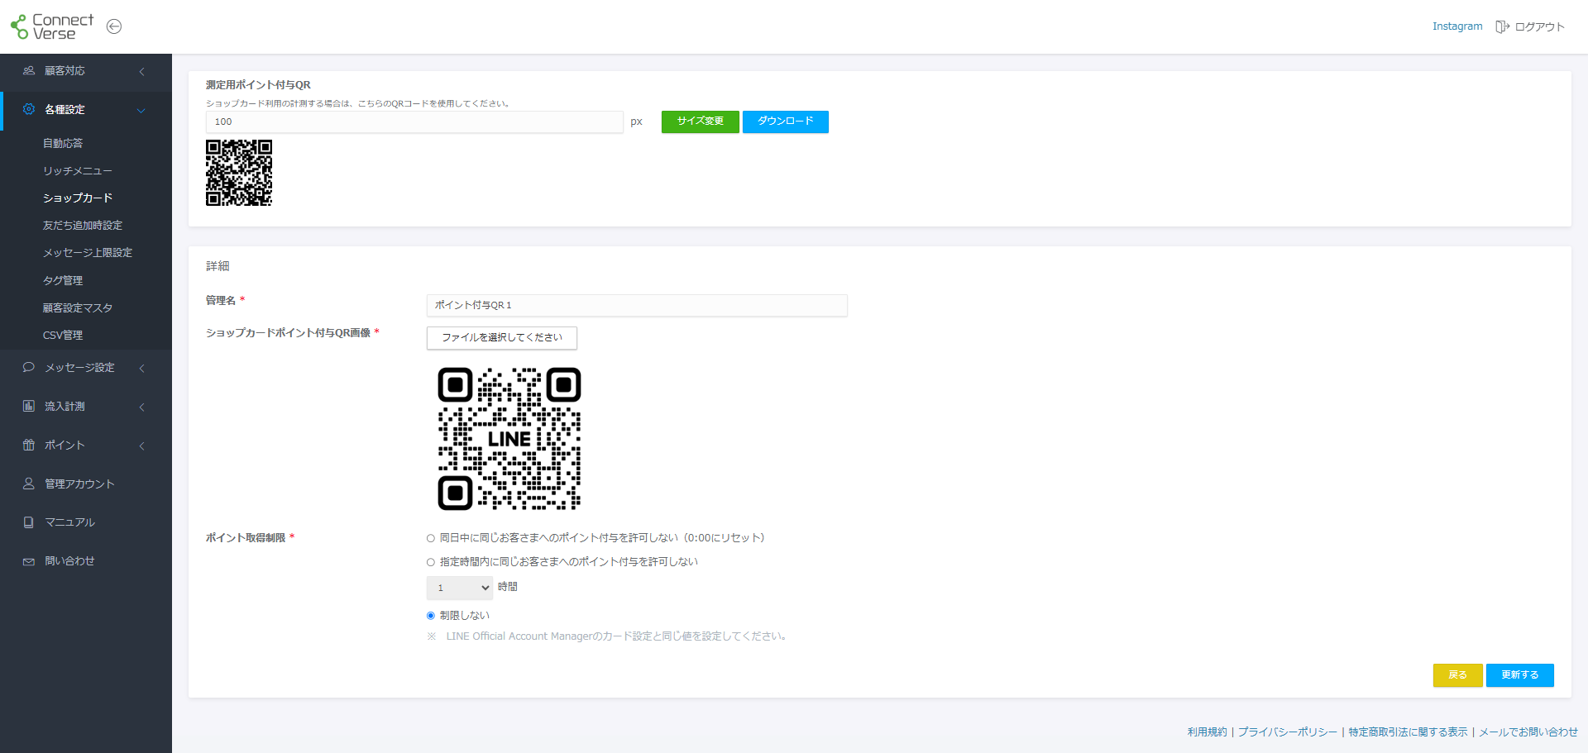Click the green サイズ変更 button
The width and height of the screenshot is (1588, 753).
(x=701, y=122)
